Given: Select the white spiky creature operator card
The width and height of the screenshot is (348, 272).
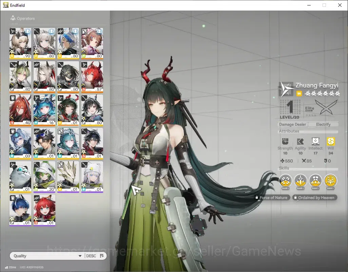Looking at the screenshot, I should [68, 176].
